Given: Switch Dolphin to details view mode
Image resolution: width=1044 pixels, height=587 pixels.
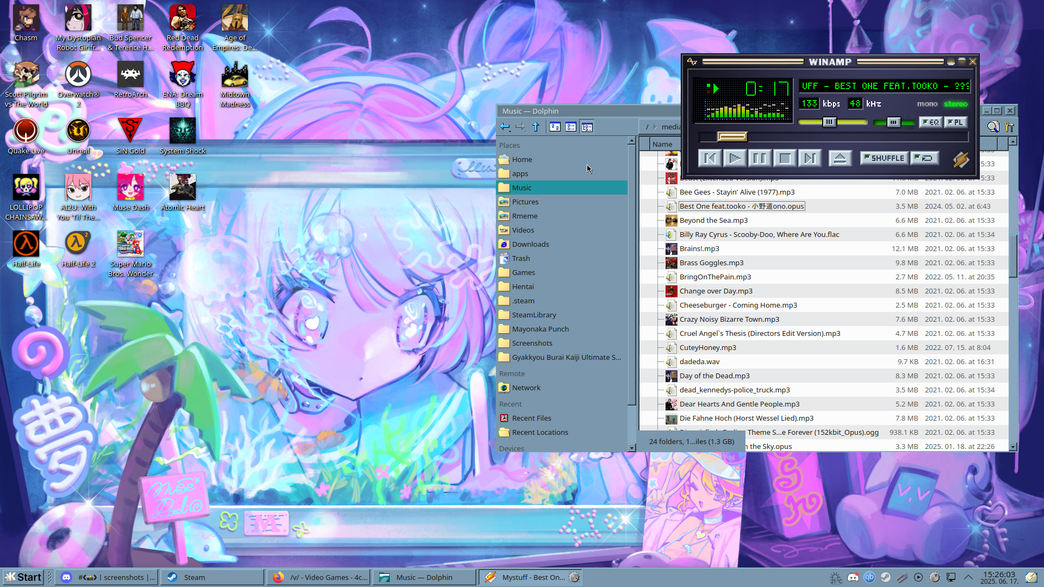Looking at the screenshot, I should tap(587, 127).
